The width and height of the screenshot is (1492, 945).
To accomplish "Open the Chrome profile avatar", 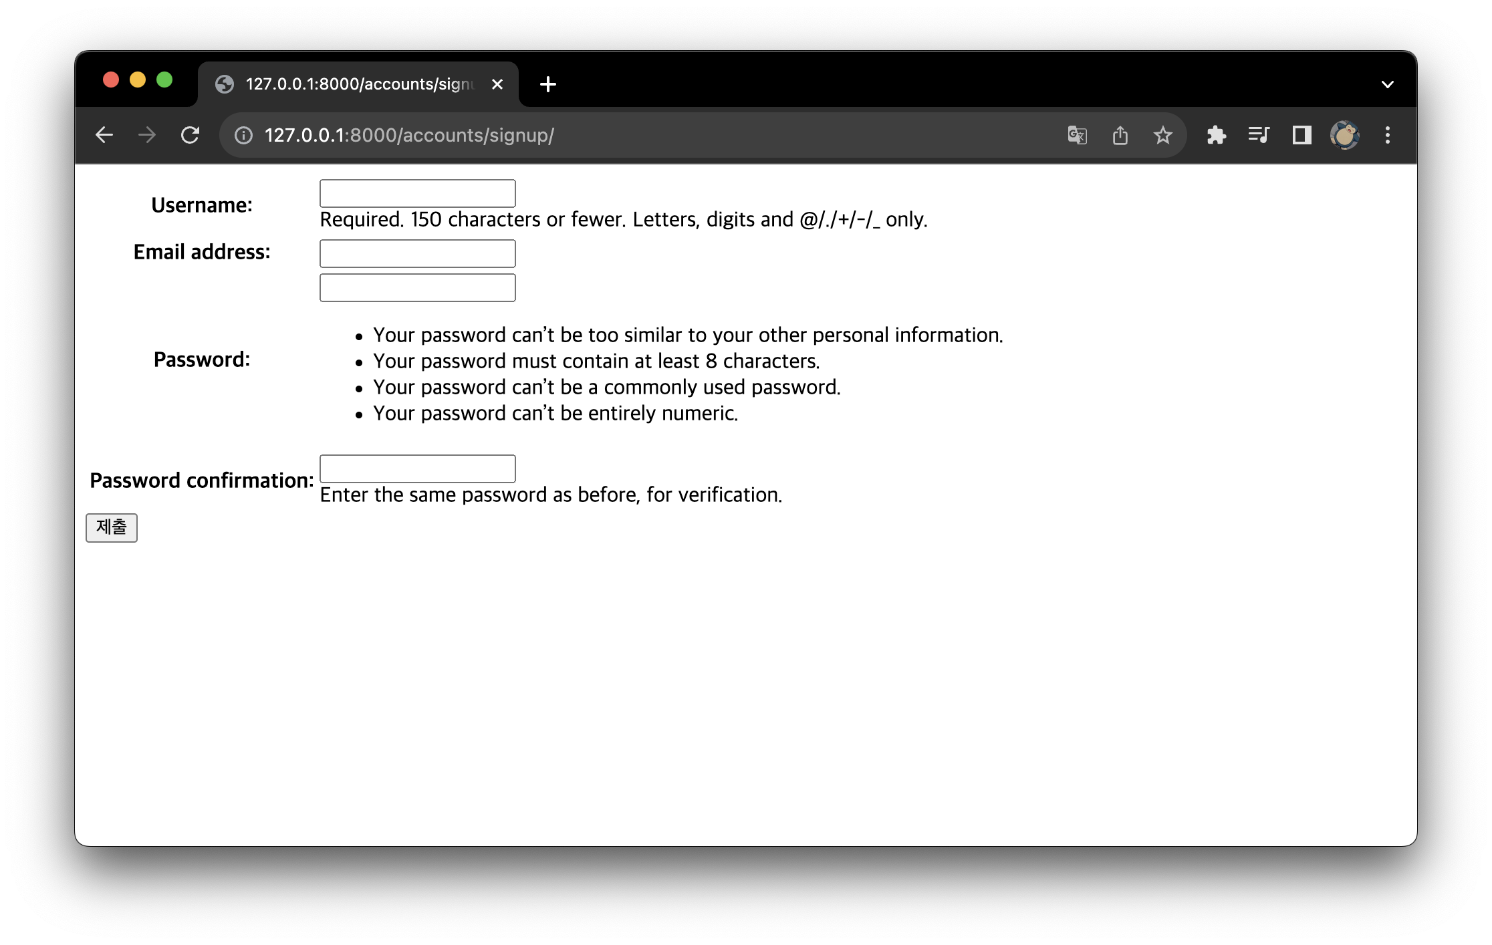I will pyautogui.click(x=1345, y=136).
